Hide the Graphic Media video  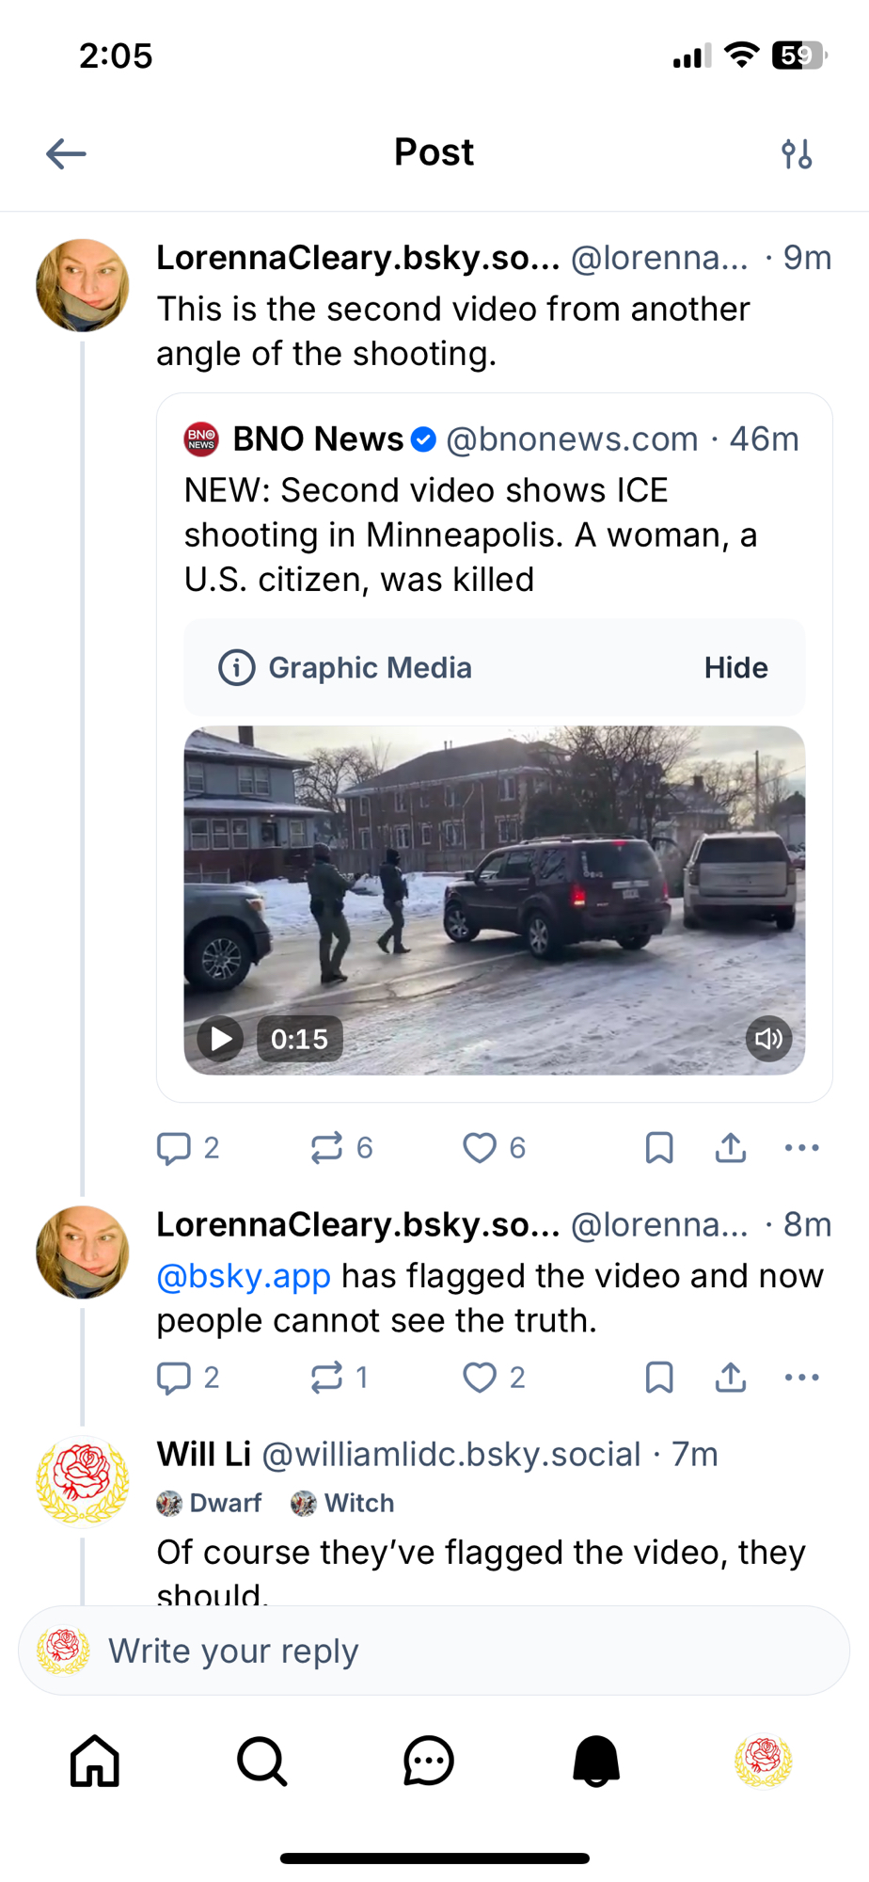coord(735,668)
